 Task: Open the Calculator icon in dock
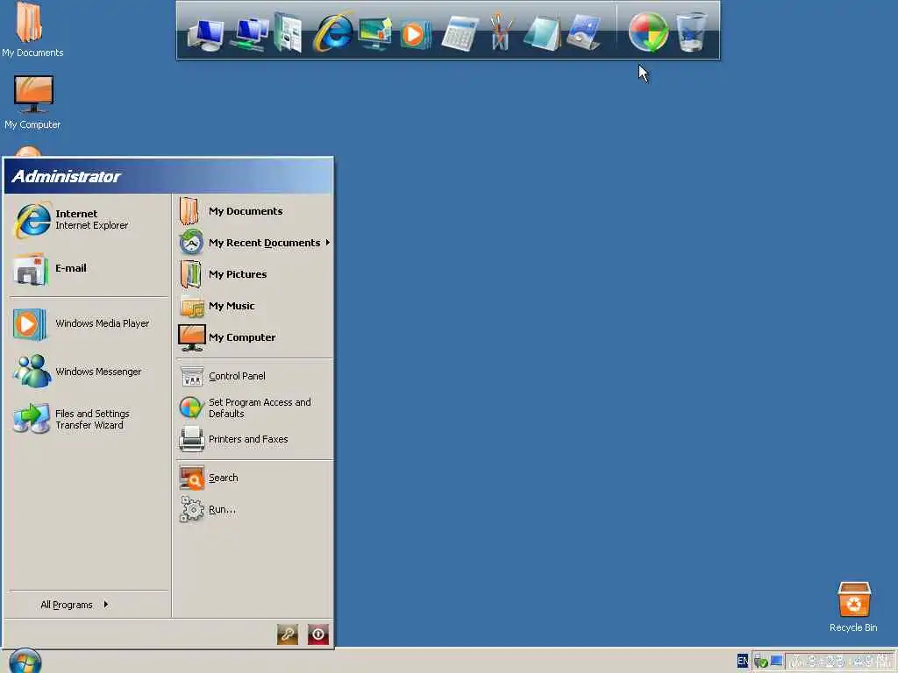coord(460,34)
